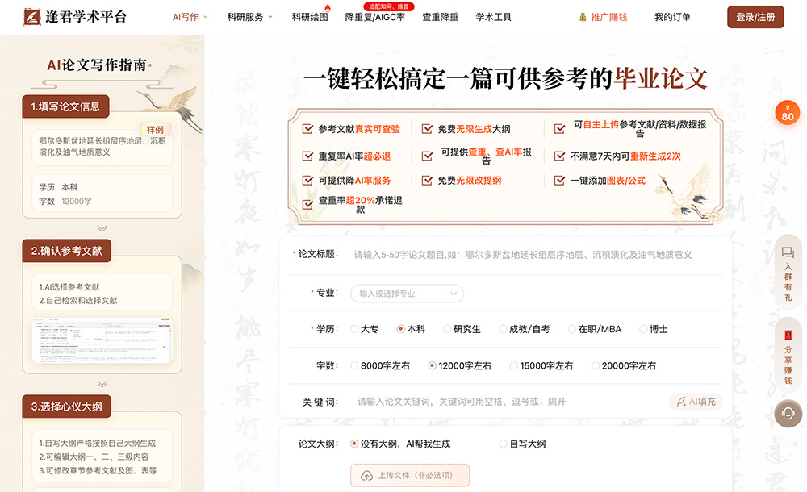This screenshot has height=492, width=807.
Task: Click the flame icon above 科研绘图
Action: [328, 8]
